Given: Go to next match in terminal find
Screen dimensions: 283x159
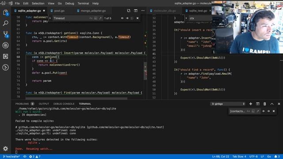Looking at the screenshot, I should click(268, 111).
